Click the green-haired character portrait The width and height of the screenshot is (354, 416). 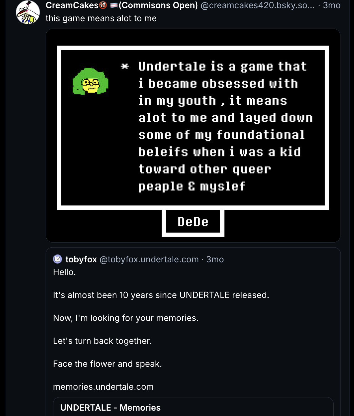click(90, 82)
